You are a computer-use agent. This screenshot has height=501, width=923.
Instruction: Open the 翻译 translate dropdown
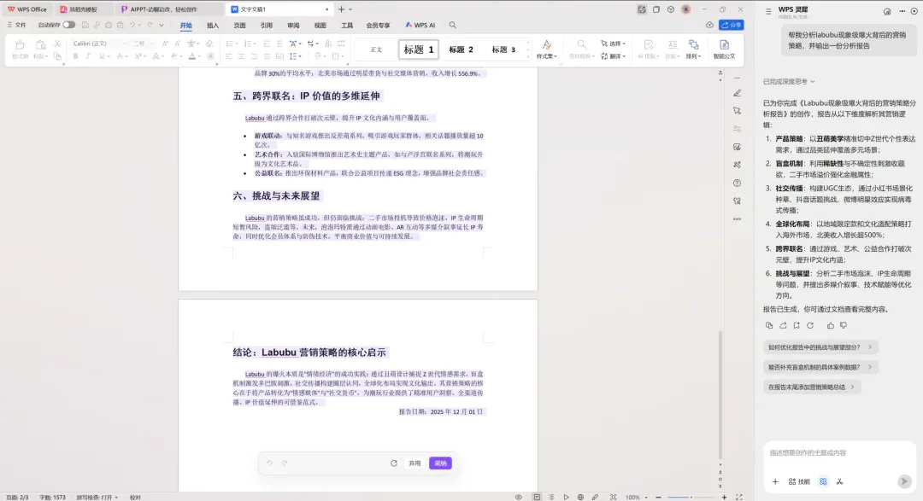613,56
